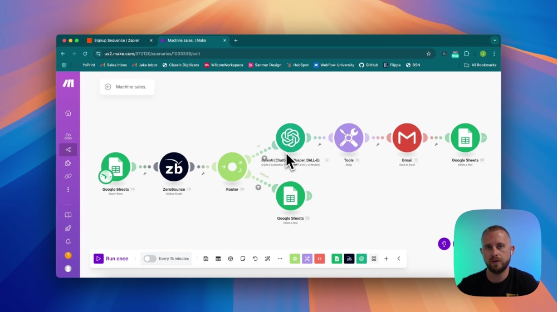
Task: Click the filter icon on the upper router route
Action: coord(264,158)
